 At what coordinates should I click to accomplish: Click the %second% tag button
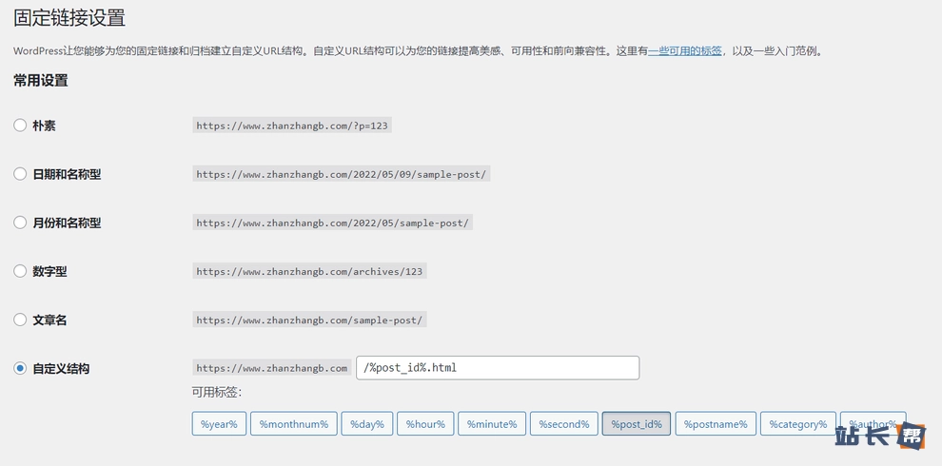[x=563, y=424]
